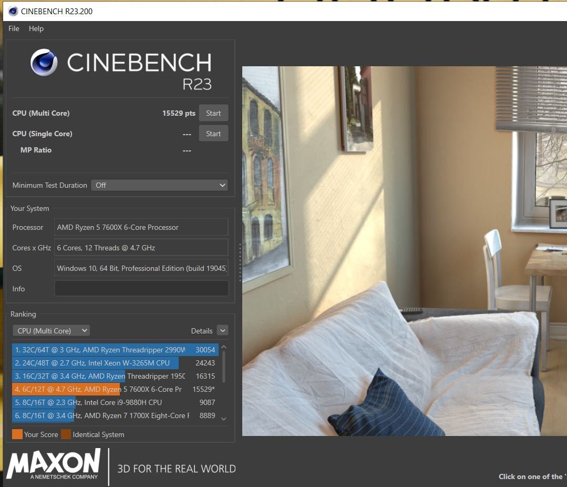The width and height of the screenshot is (567, 487).
Task: Open the Minimum Test Duration dropdown
Action: pos(159,185)
